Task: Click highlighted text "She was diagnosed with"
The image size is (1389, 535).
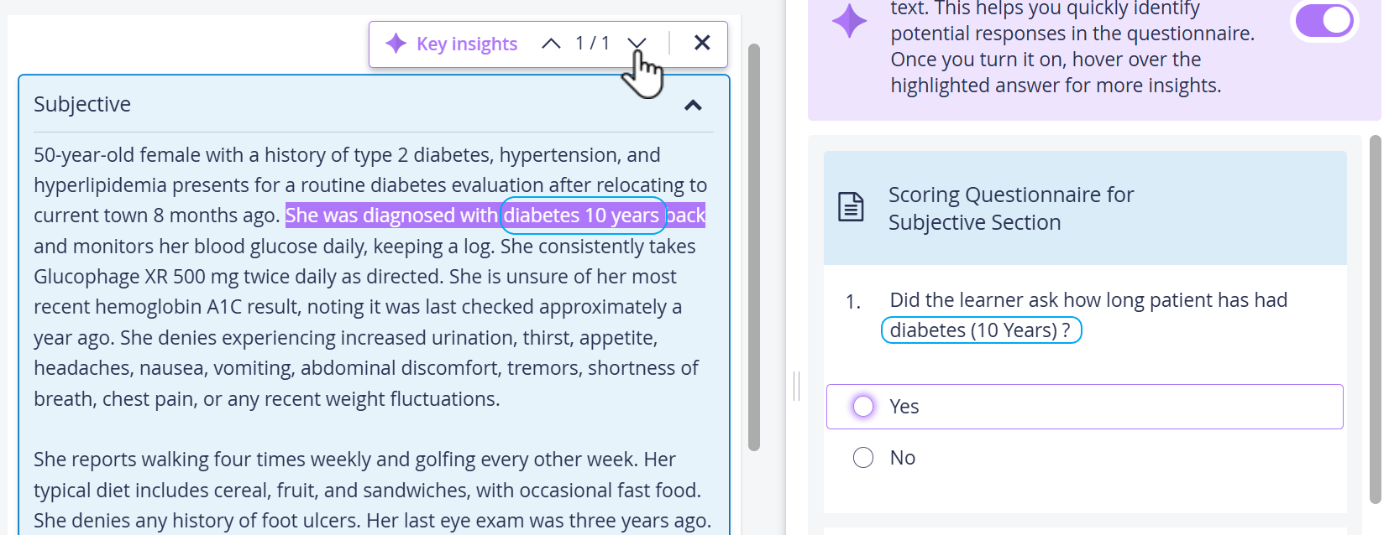Action: 391,216
